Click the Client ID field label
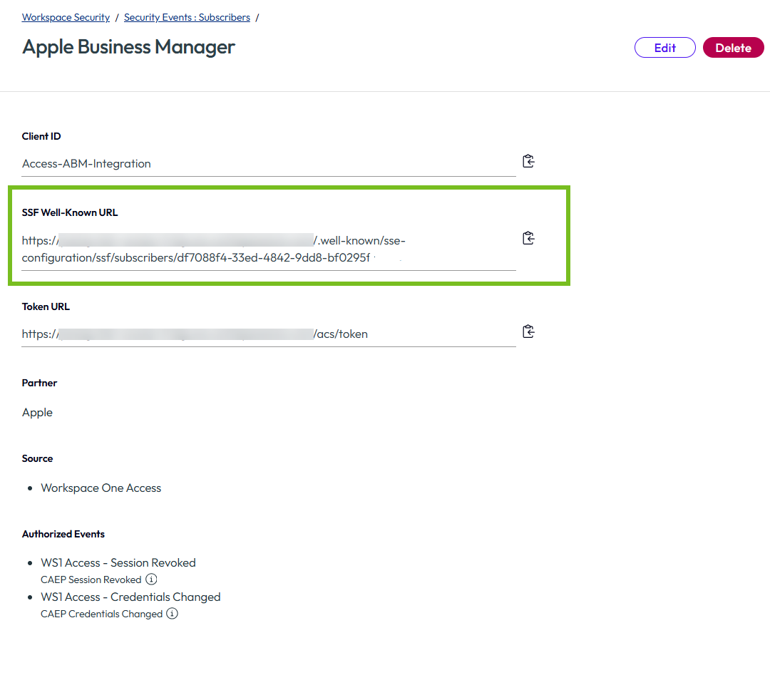This screenshot has width=770, height=680. (41, 136)
